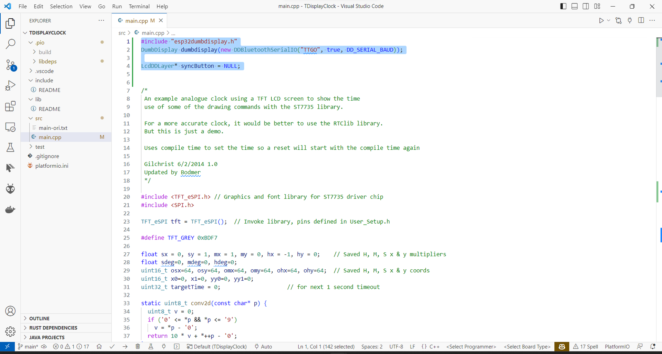This screenshot has width=662, height=354.
Task: Open the Extensions view
Action: click(x=10, y=106)
